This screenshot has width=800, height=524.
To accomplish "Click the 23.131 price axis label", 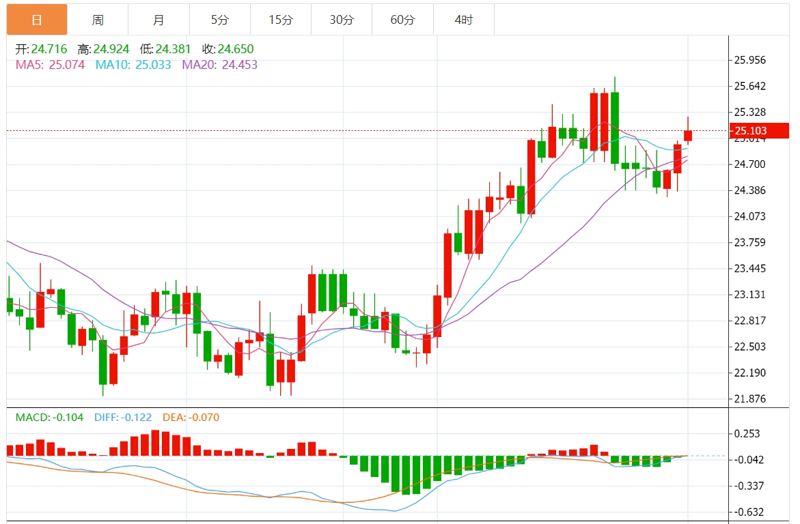I will pyautogui.click(x=749, y=295).
